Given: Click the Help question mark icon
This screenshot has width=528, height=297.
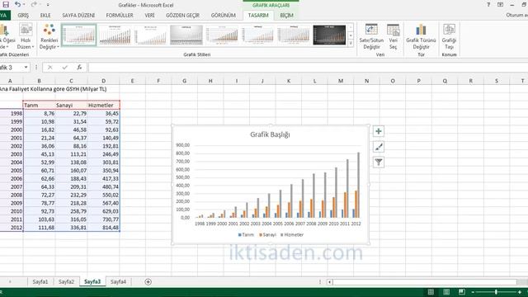Looking at the screenshot, I should coord(488,5).
